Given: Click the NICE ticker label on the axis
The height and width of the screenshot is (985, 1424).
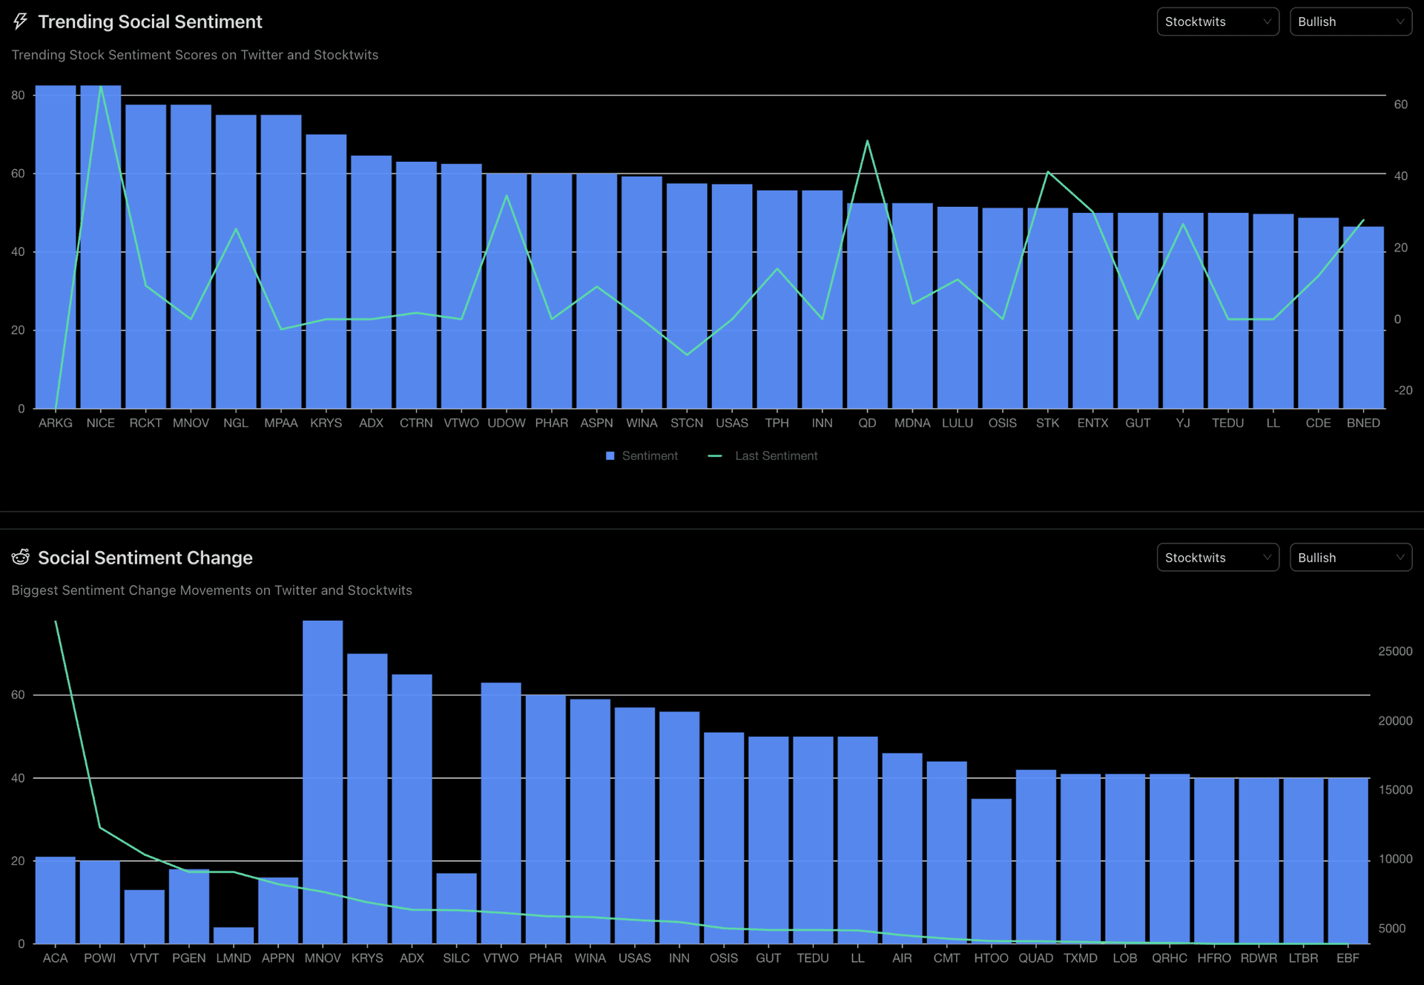Looking at the screenshot, I should [x=101, y=423].
